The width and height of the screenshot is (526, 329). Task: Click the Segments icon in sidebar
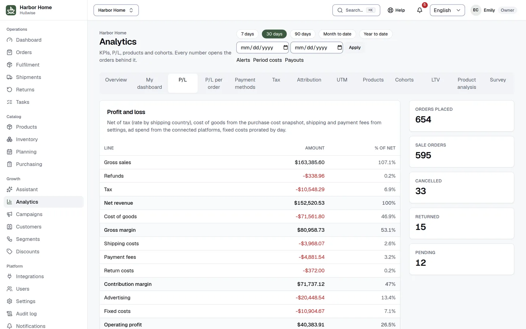(9, 239)
